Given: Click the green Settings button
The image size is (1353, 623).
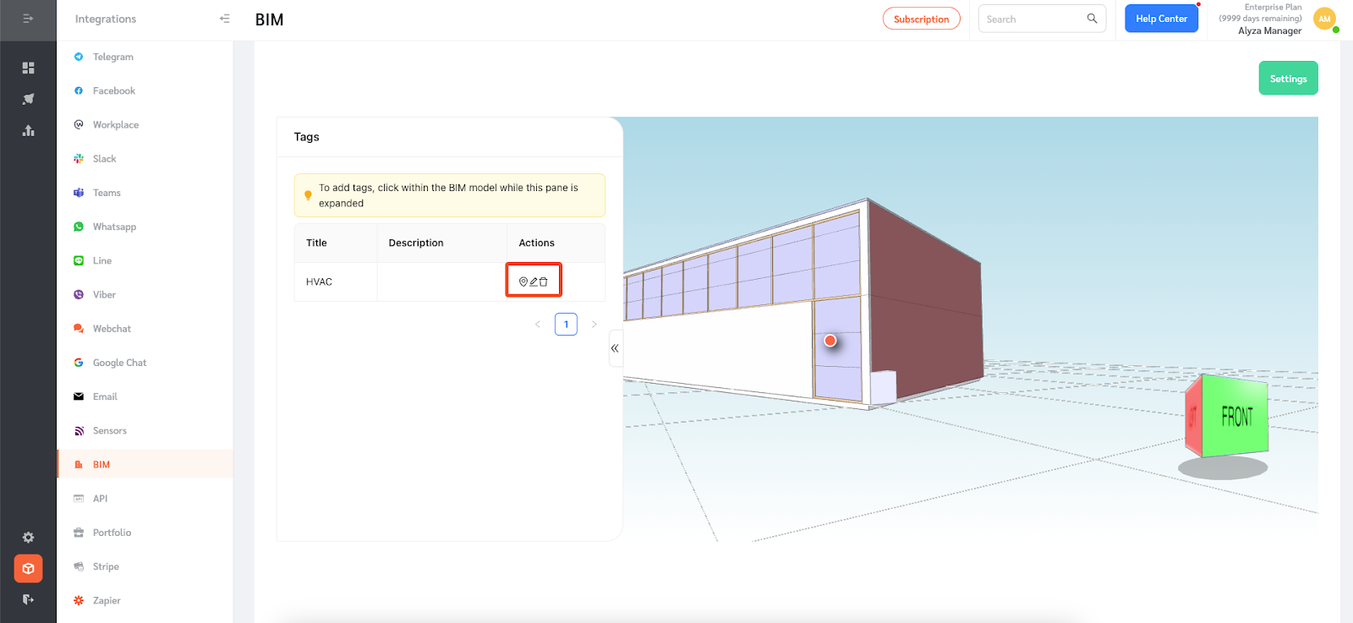Looking at the screenshot, I should click(1288, 78).
